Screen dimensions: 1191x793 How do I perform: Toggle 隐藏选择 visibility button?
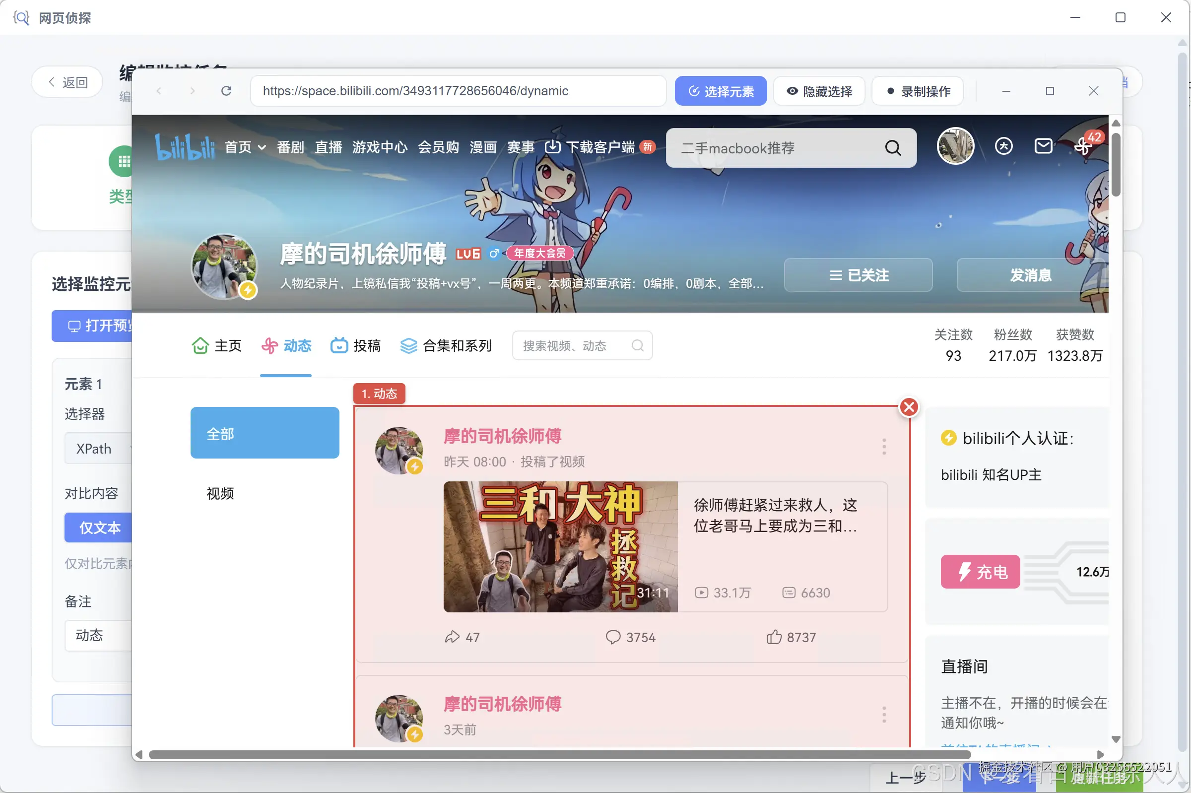click(819, 91)
